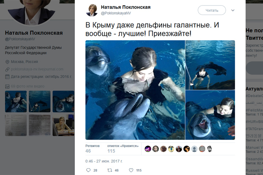The width and height of the screenshot is (263, 175).
Task: Click the author avatar in the tweet header
Action: pyautogui.click(x=92, y=10)
